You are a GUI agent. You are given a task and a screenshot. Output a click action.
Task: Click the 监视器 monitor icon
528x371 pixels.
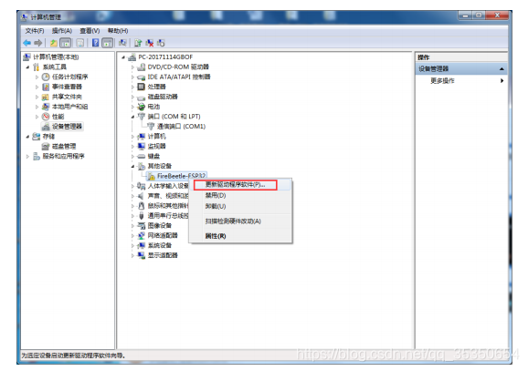142,146
